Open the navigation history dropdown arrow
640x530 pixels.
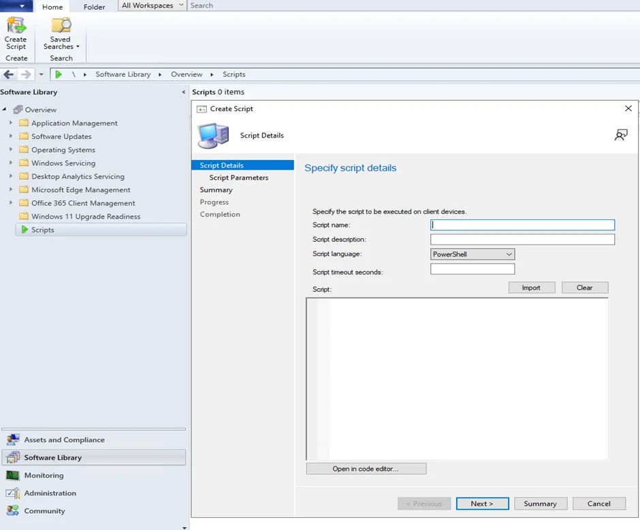(x=42, y=74)
